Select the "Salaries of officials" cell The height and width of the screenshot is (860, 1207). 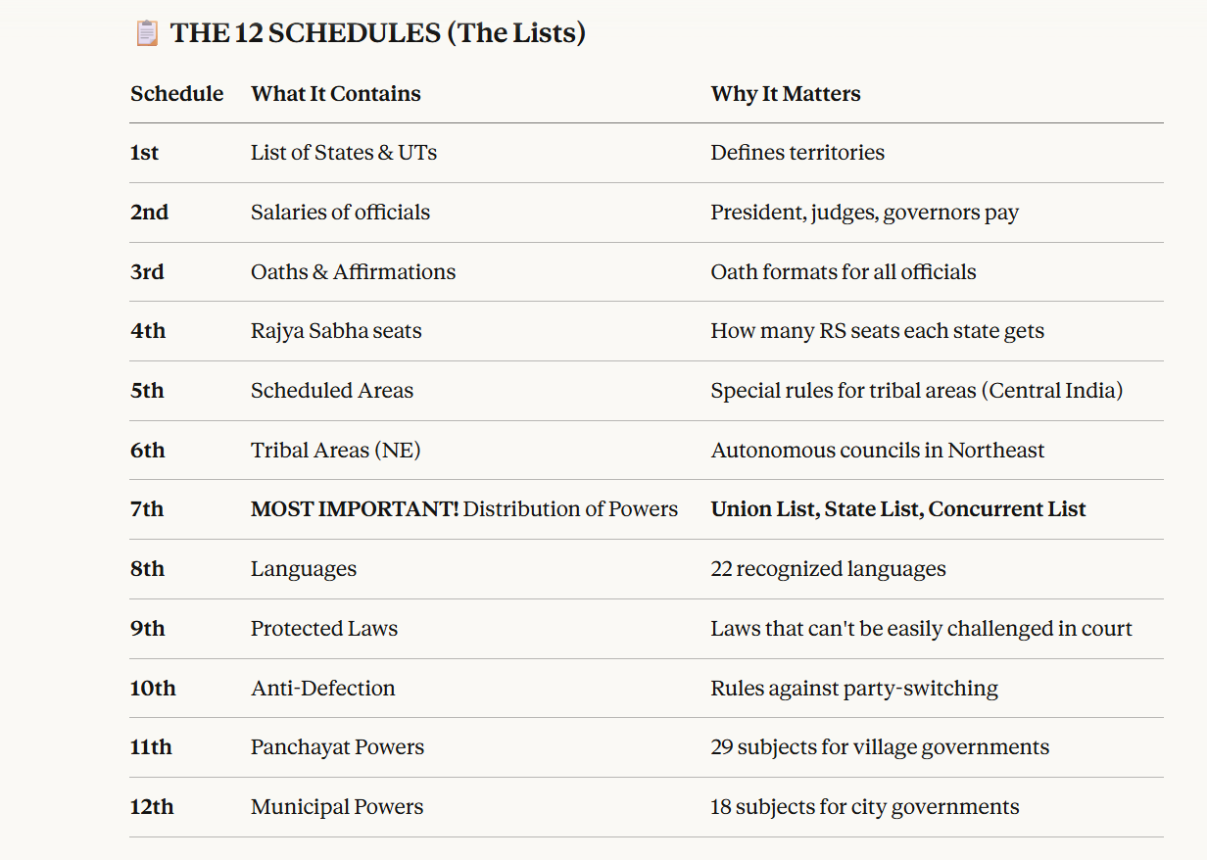(340, 213)
